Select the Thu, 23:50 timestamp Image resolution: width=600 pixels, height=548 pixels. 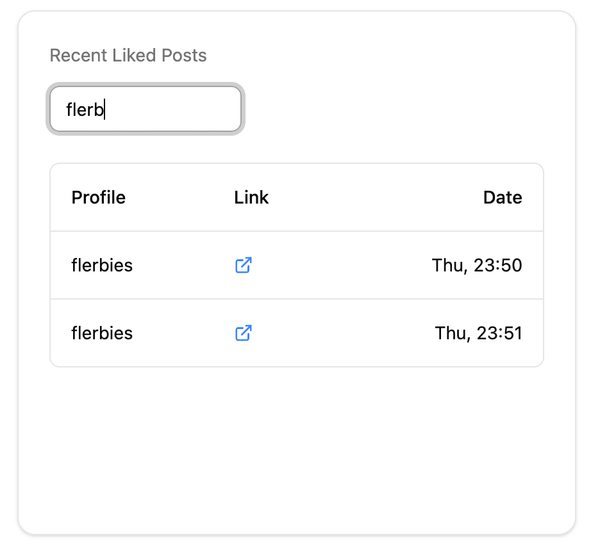tap(477, 265)
